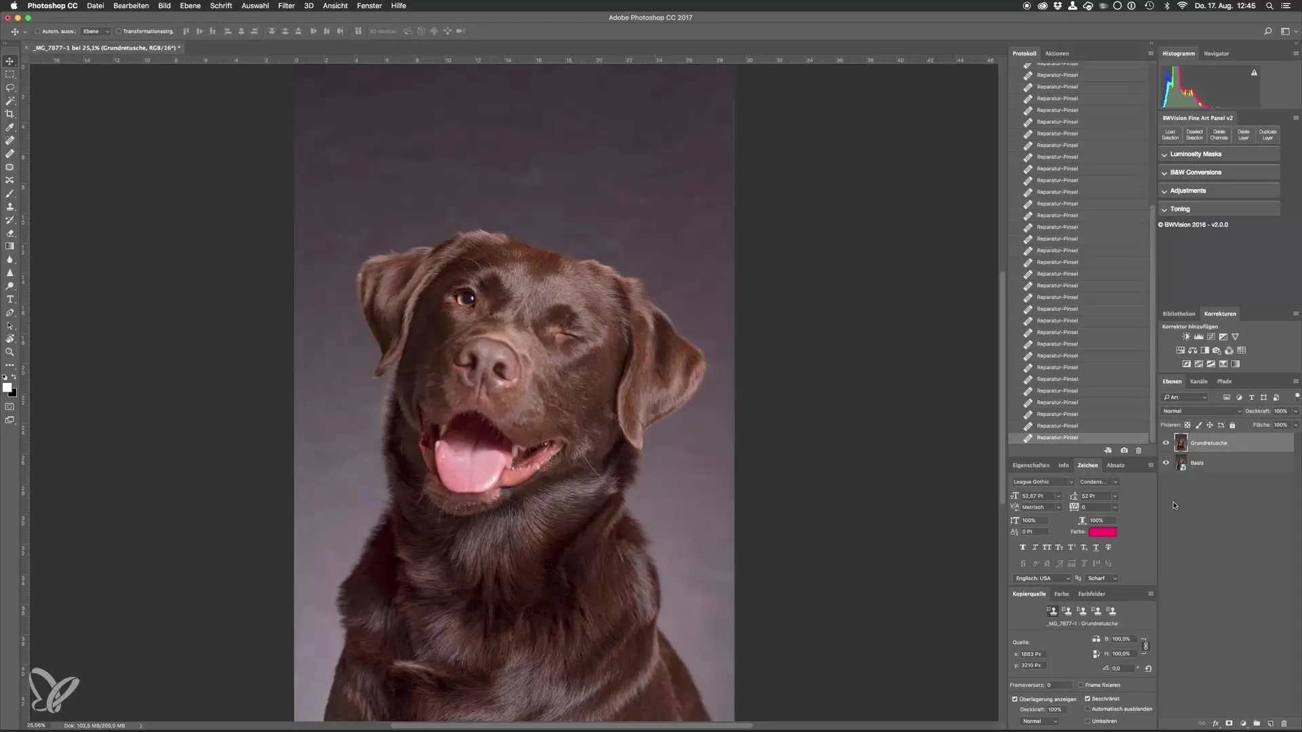Enable Transformationsstrg. checkbox
Screen dimensions: 1302x732
(x=118, y=31)
